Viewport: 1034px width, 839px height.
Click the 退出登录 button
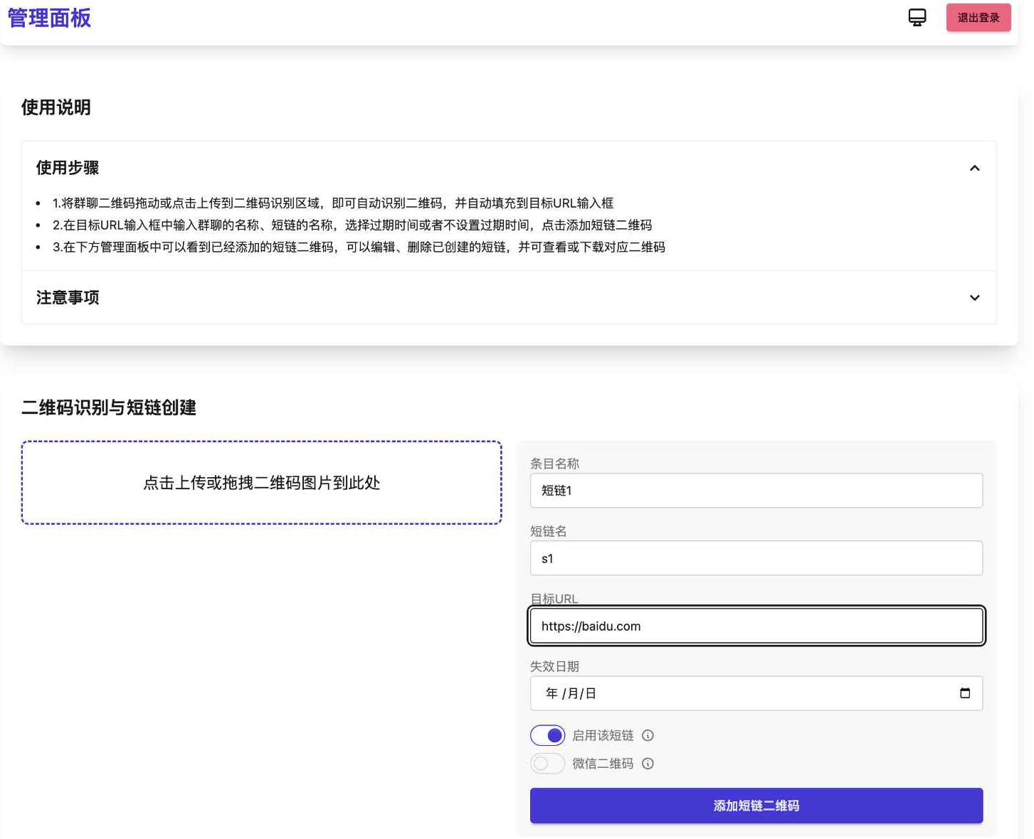point(978,17)
